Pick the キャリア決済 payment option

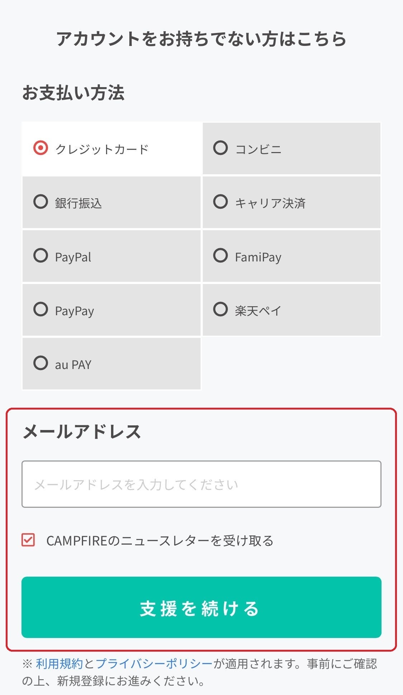coord(220,202)
